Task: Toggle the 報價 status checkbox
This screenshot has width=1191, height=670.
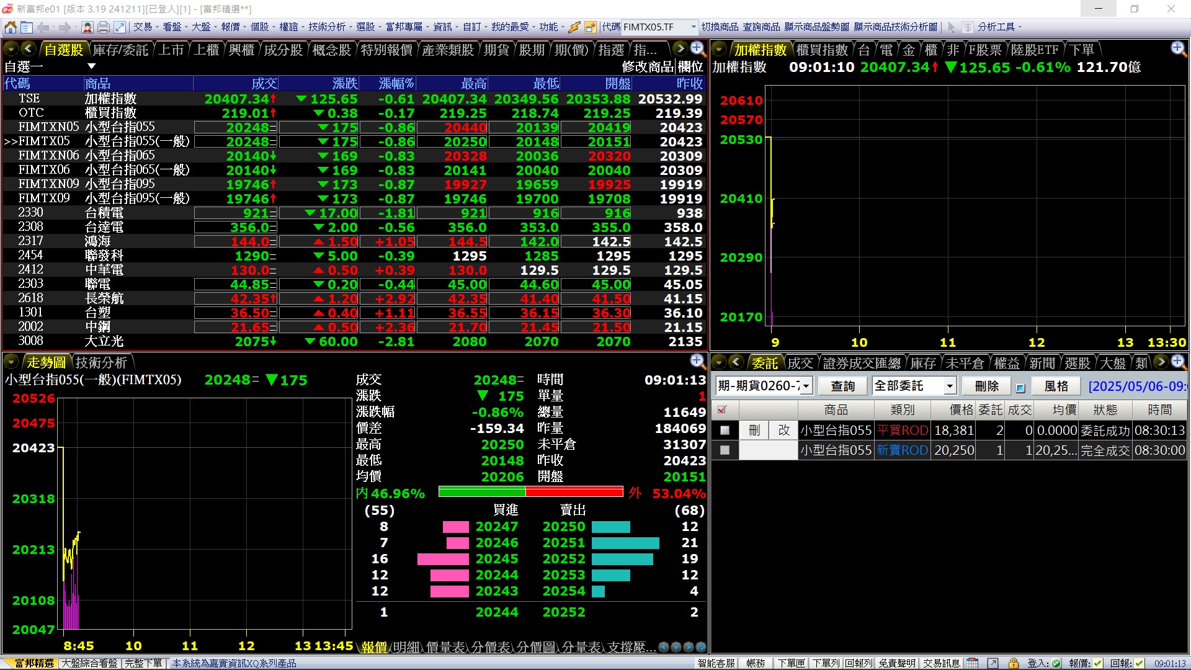Action: tap(1098, 663)
